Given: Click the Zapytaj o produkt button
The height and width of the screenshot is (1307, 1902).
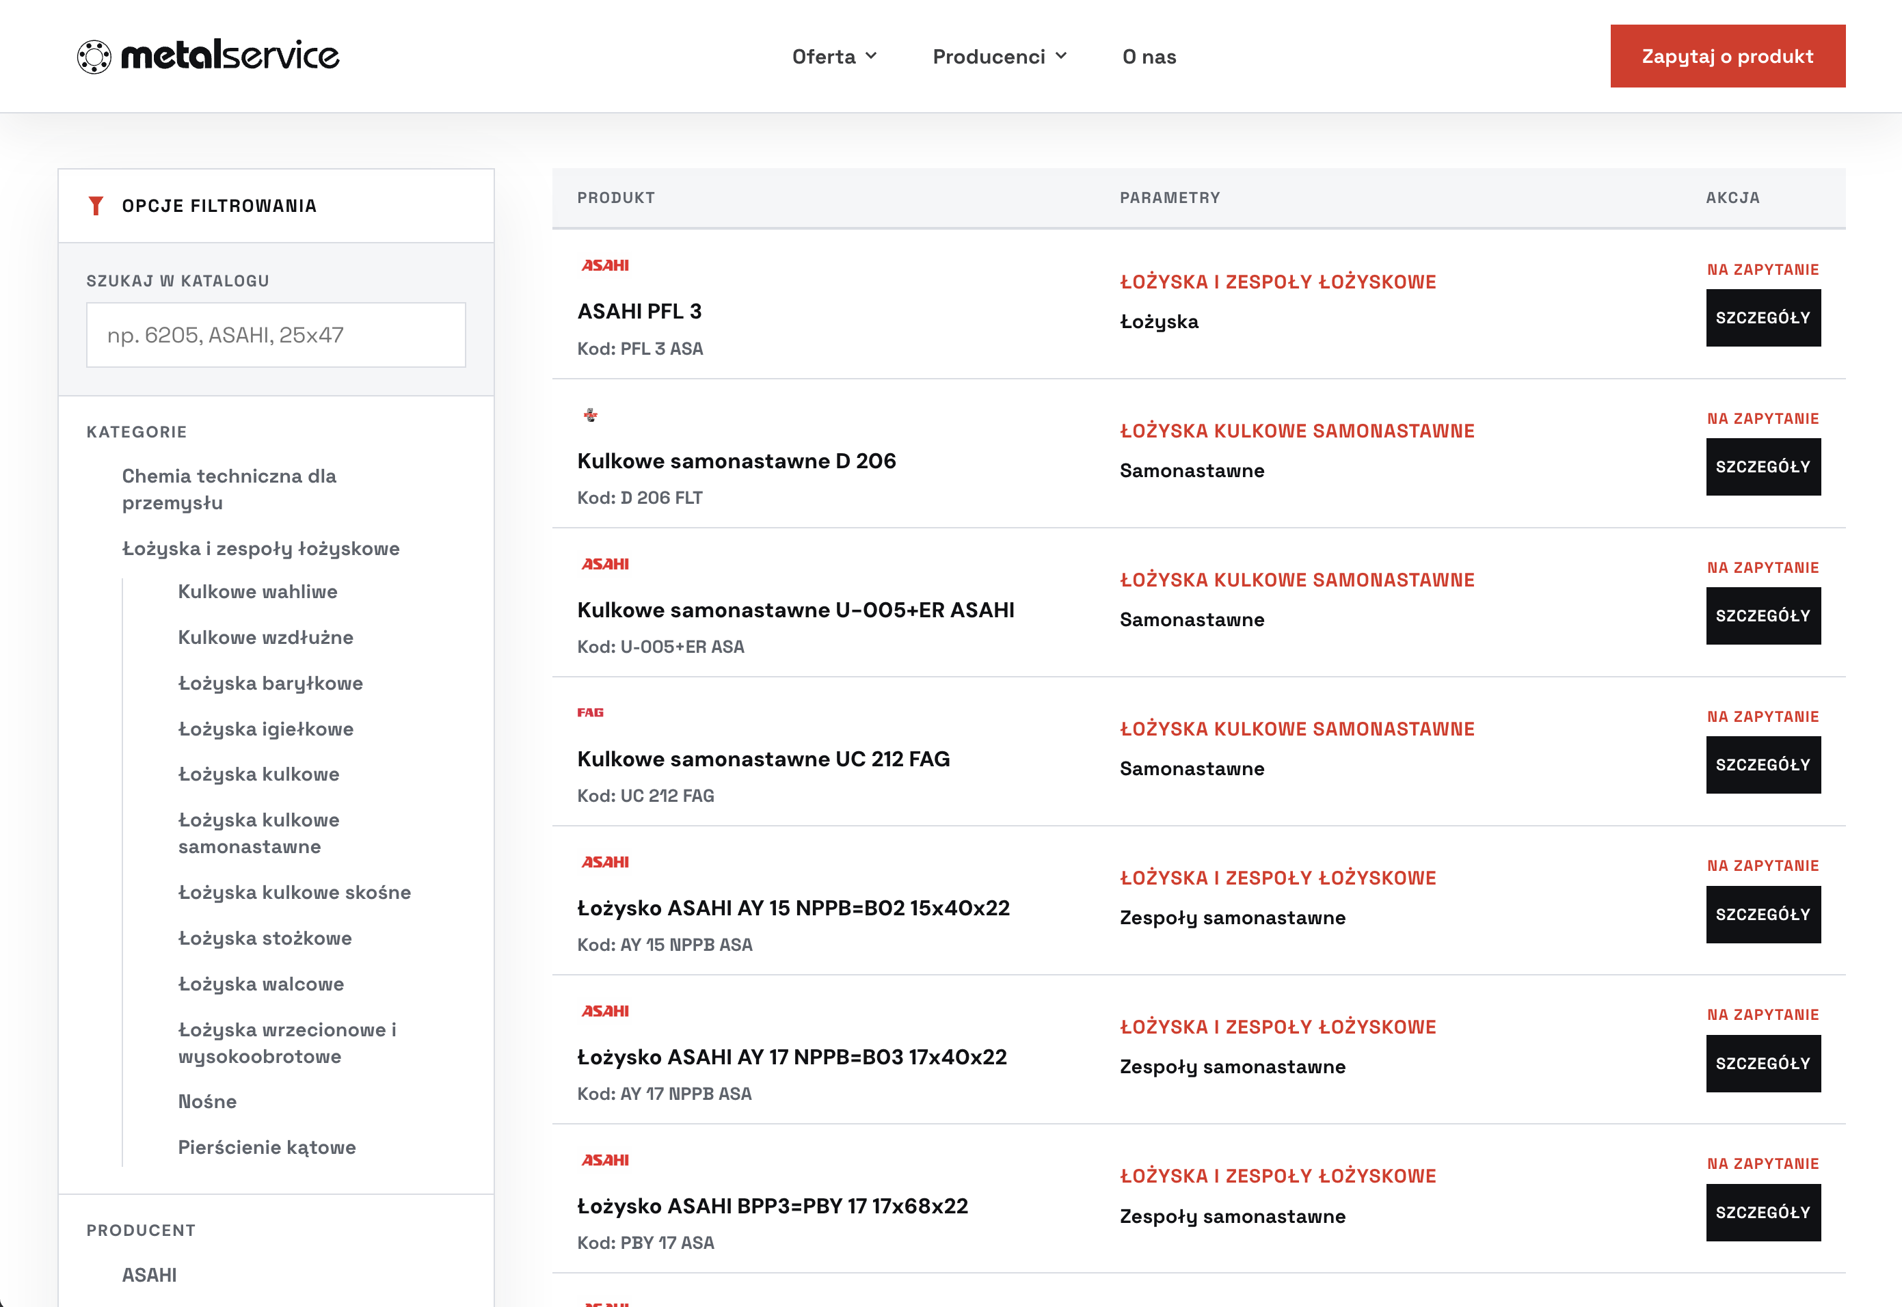Looking at the screenshot, I should click(1728, 55).
